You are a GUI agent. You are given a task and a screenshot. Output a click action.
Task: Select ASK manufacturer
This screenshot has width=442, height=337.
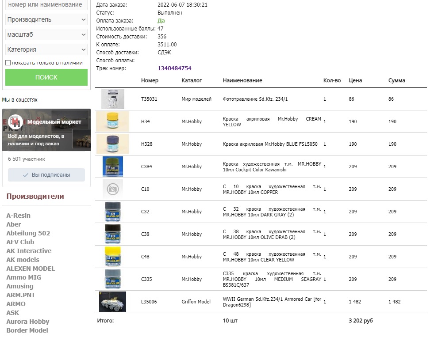(x=13, y=313)
